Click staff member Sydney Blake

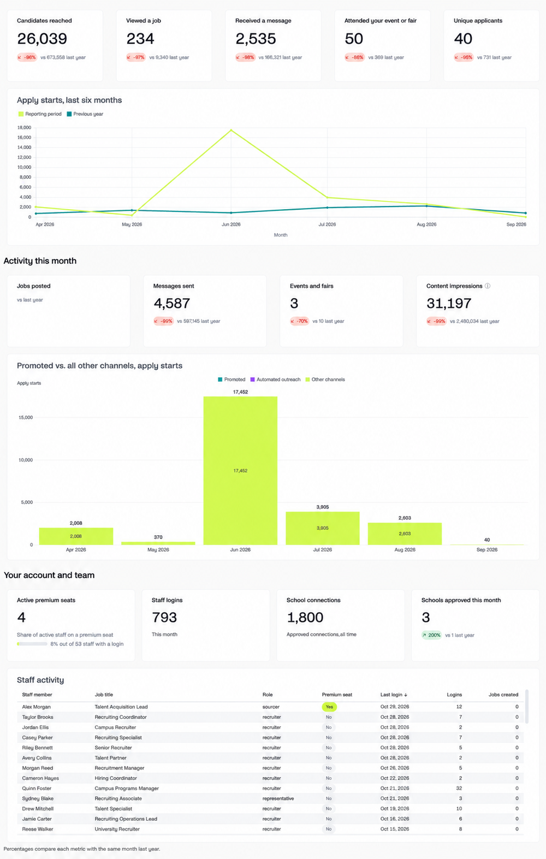coord(38,798)
